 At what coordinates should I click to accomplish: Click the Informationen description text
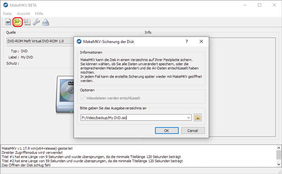(141, 70)
